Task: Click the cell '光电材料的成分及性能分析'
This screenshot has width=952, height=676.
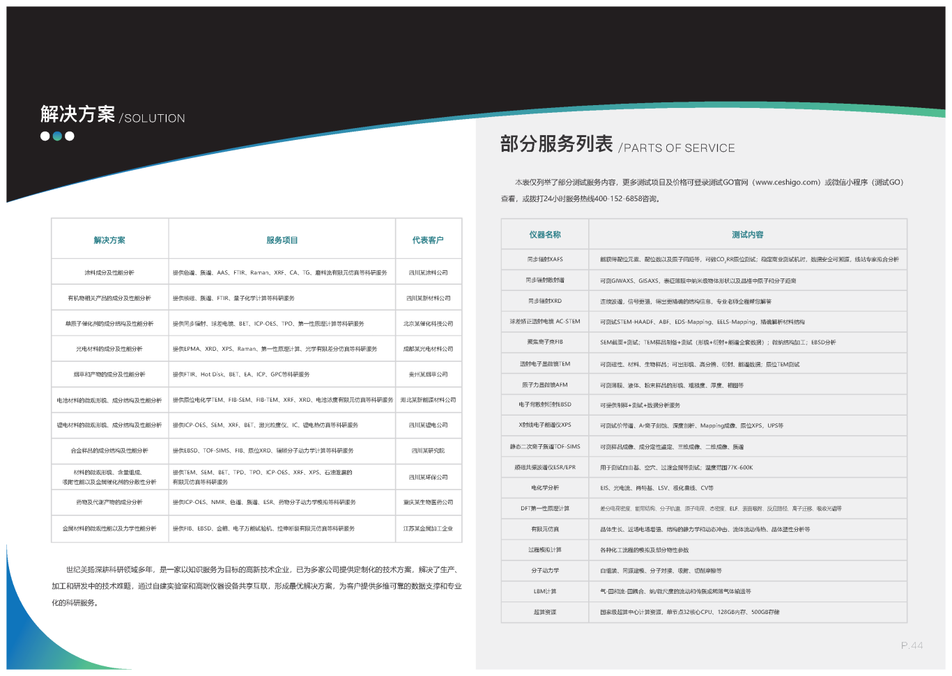Action: pyautogui.click(x=109, y=349)
